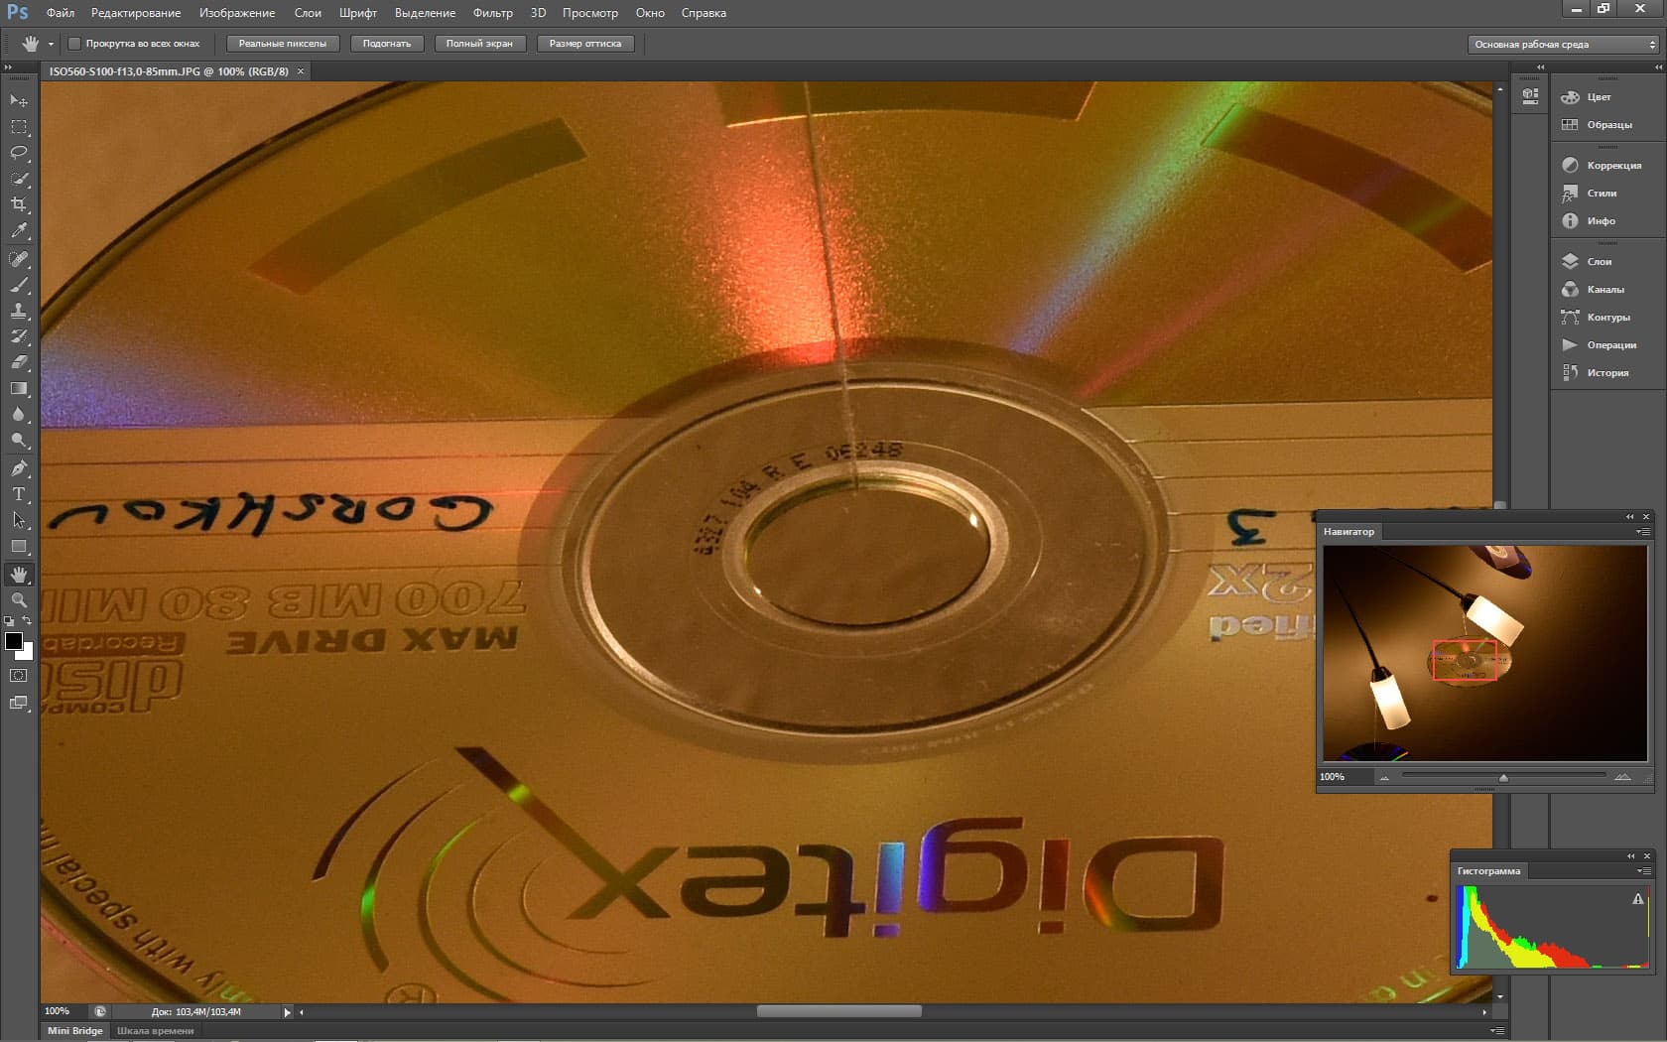Screen dimensions: 1667x1042
Task: Select the Blur tool
Action: click(x=19, y=414)
